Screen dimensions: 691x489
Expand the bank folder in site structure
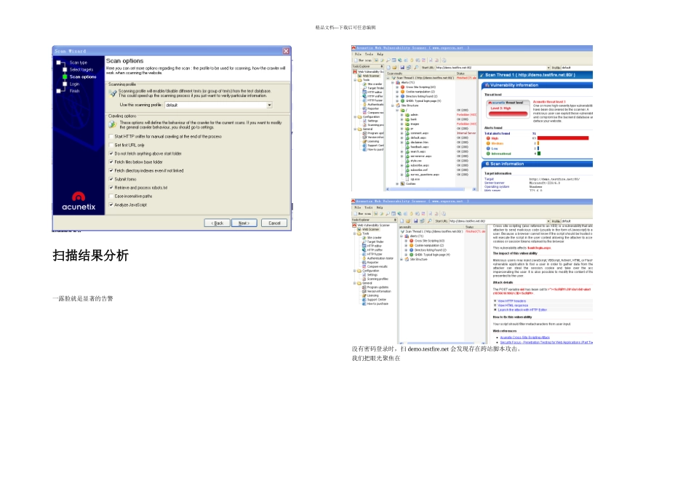pos(402,119)
